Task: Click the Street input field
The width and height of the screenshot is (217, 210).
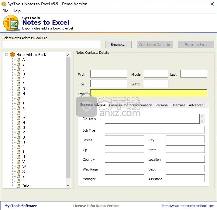Action: coord(124,139)
